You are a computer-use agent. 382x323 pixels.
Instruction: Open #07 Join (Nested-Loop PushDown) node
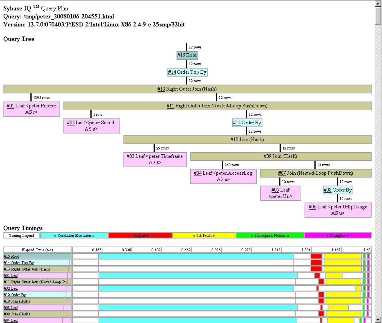(282, 173)
